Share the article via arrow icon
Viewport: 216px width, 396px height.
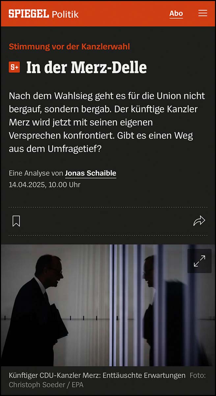point(199,221)
